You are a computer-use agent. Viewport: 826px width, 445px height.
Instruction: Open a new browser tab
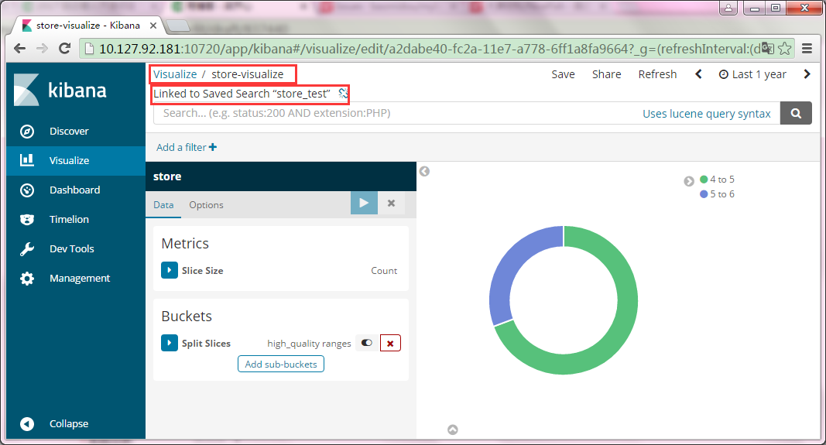(178, 26)
